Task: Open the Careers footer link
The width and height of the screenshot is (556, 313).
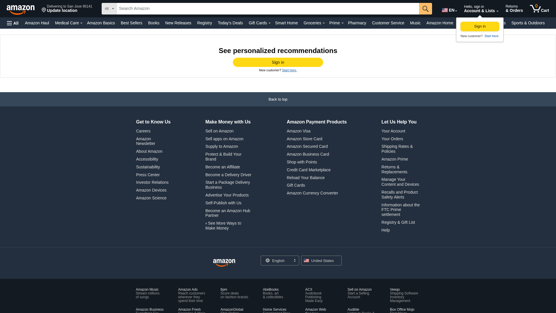Action: tap(143, 131)
